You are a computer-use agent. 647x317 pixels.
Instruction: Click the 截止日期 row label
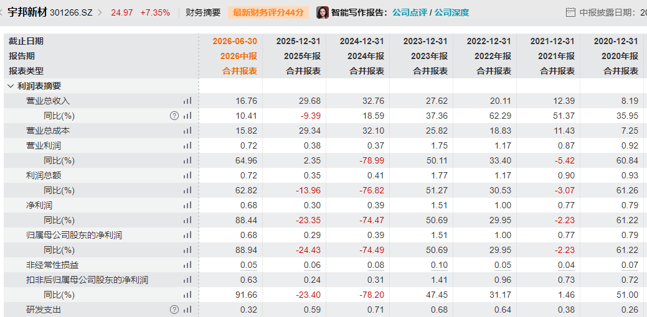(26, 41)
